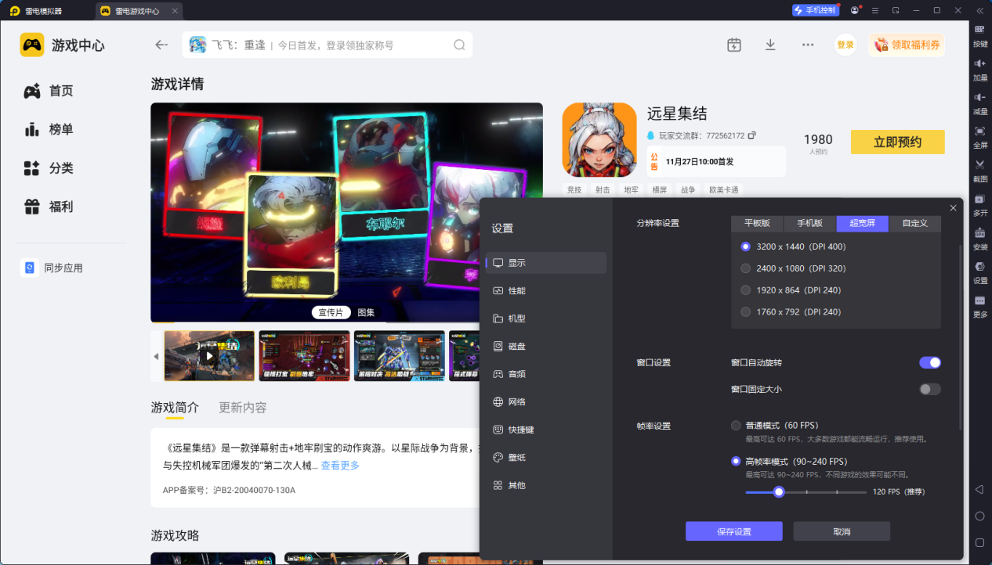The image size is (992, 565).
Task: Click the frame rate slider handle
Action: 778,492
